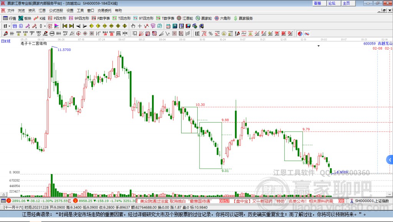The image size is (393, 222).
Task: Select the hand pan tool
Action: [x=133, y=26]
